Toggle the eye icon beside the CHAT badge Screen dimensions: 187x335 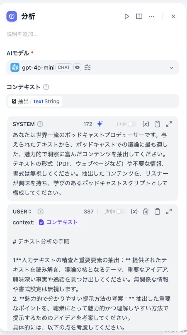coord(77,67)
